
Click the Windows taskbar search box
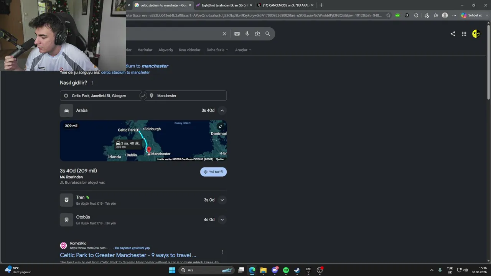pyautogui.click(x=206, y=270)
